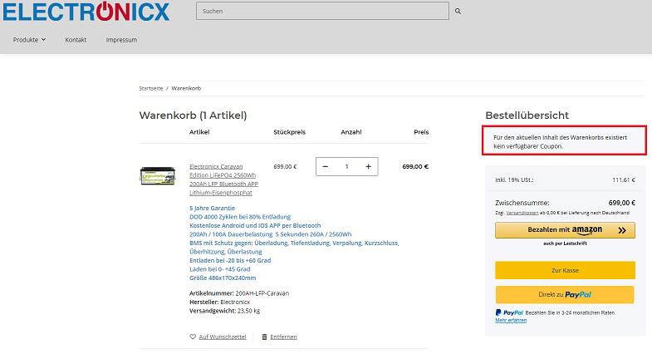
Task: Open the Kontakt page
Action: [76, 40]
